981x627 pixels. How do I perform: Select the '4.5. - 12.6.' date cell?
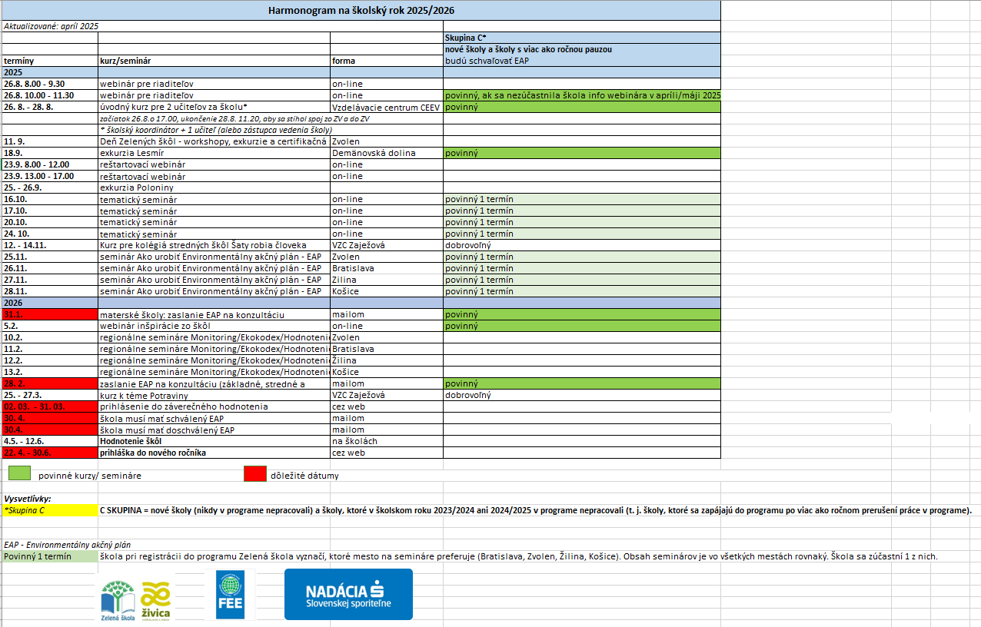point(49,441)
